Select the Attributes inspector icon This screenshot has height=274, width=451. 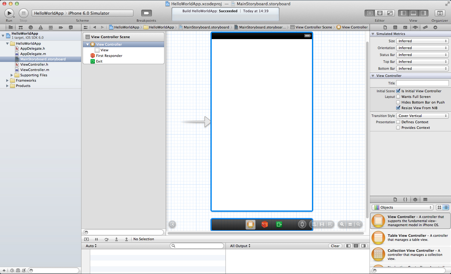[415, 27]
